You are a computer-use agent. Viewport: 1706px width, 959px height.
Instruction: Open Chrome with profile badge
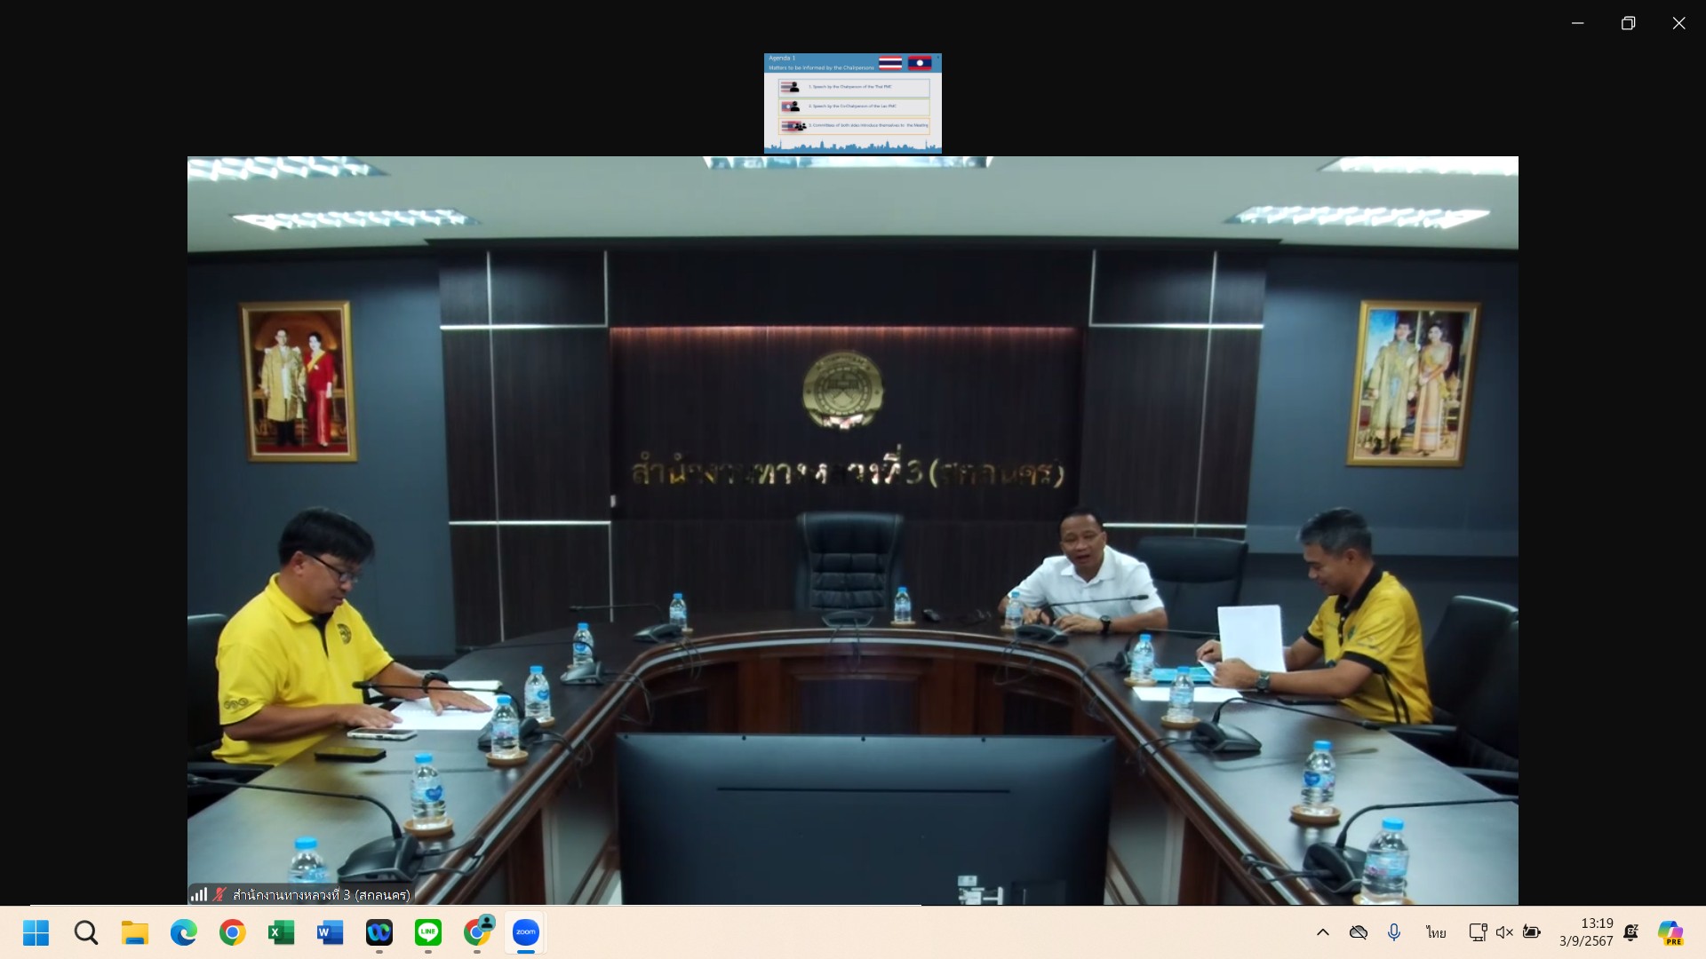pyautogui.click(x=477, y=932)
